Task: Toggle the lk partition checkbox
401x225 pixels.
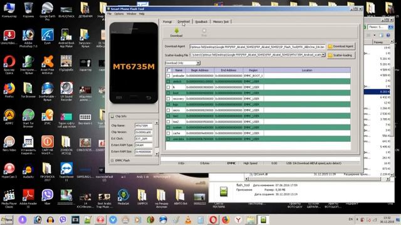Action: tap(168, 87)
